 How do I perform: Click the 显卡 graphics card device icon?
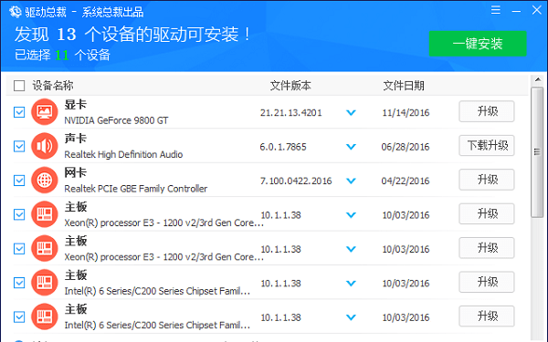45,111
